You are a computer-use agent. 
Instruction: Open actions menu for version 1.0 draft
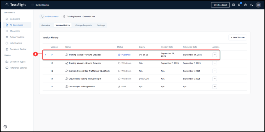214,87
